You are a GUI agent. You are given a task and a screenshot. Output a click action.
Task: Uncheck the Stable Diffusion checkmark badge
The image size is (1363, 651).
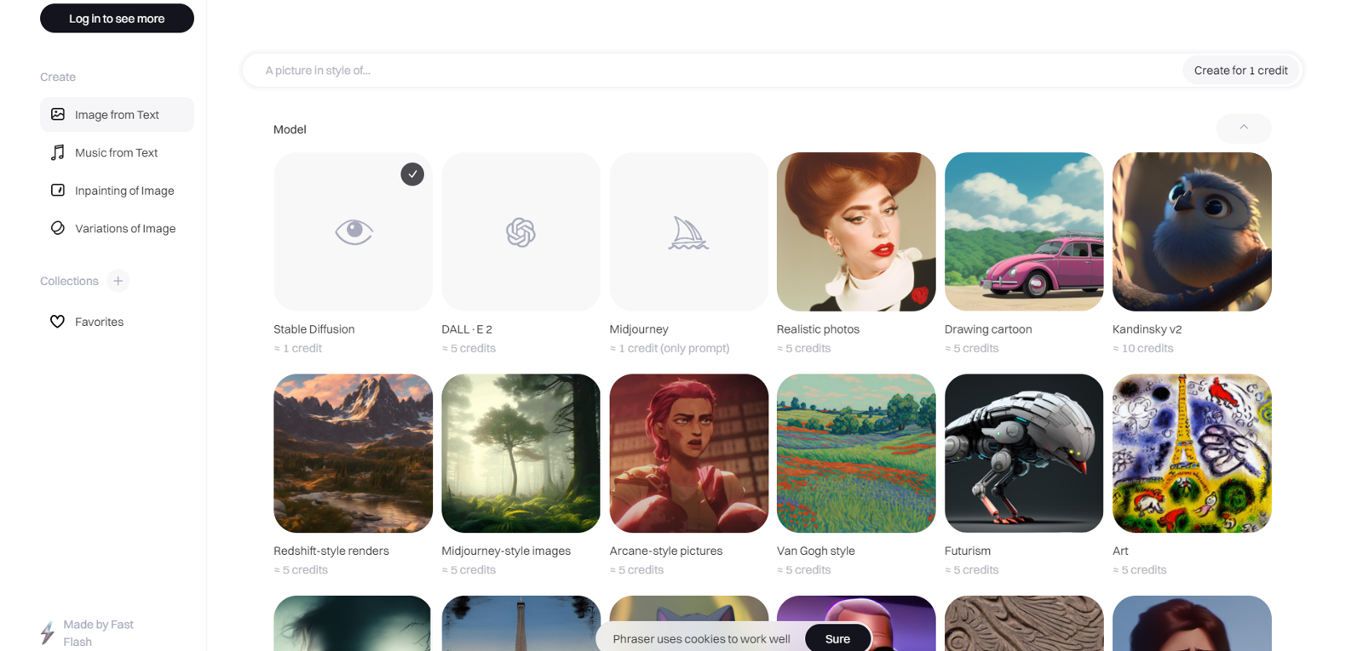point(412,174)
